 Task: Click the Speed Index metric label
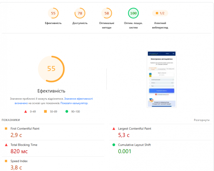pyautogui.click(x=19, y=161)
